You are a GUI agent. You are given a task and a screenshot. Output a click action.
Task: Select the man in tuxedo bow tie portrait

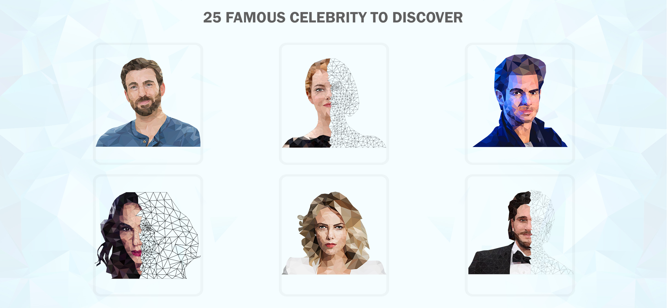point(520,232)
